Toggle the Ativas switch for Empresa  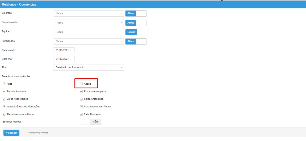[136, 13]
